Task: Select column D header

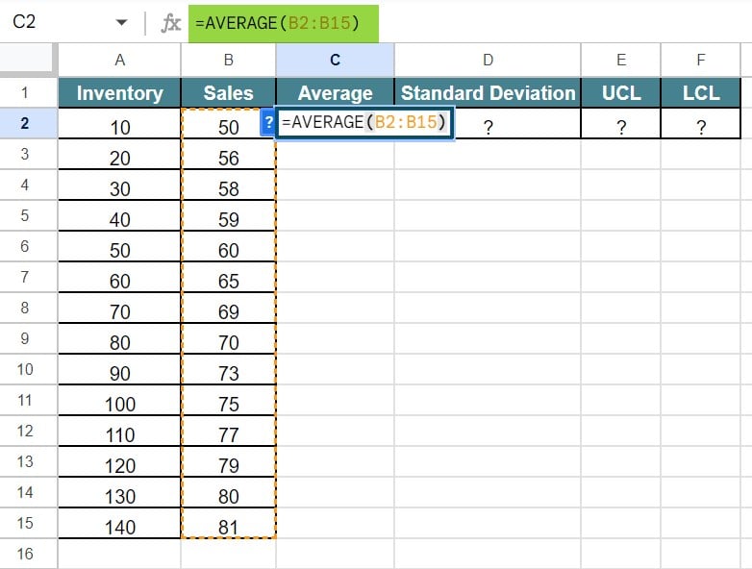Action: tap(488, 60)
